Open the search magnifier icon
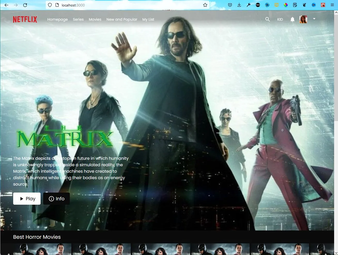The height and width of the screenshot is (255, 338). point(267,19)
